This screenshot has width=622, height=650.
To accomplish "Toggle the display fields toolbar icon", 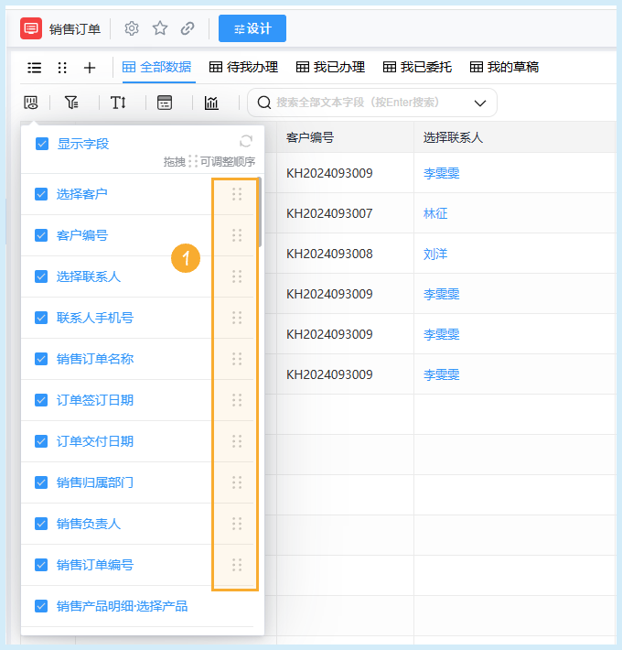I will point(31,103).
